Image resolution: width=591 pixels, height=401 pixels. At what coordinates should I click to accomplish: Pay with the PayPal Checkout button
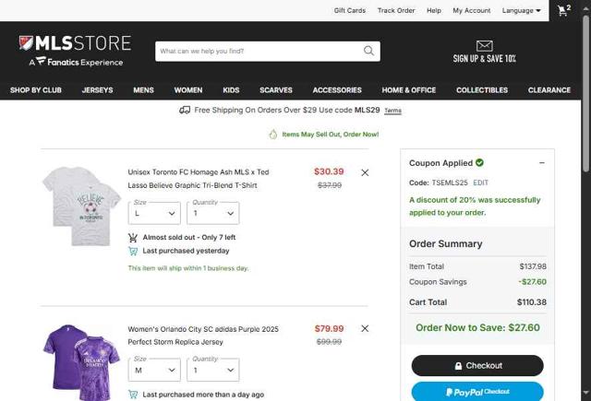[x=477, y=392]
